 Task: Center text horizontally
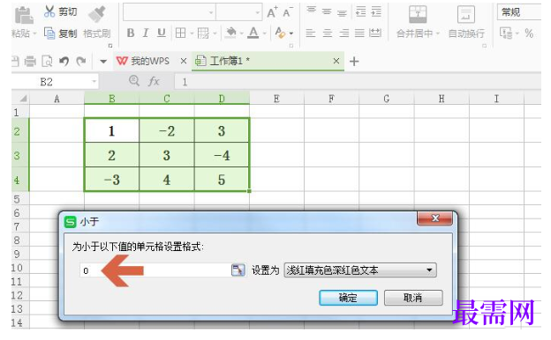pyautogui.click(x=327, y=33)
